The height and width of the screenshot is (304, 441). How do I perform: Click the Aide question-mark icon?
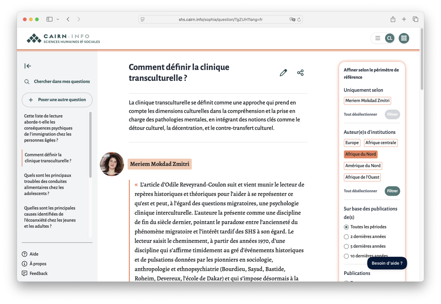[24, 254]
